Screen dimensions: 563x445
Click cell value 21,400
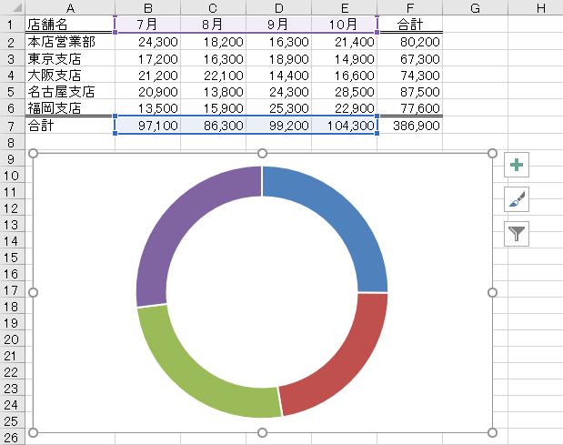(x=344, y=42)
